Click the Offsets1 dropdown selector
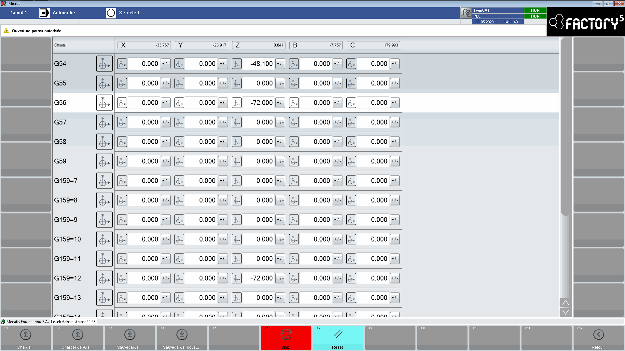625x351 pixels. point(82,45)
